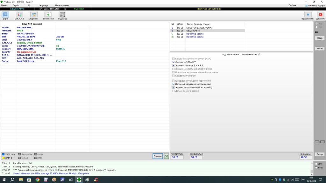Select the KINGSTON SA400S37240G drive row
The width and height of the screenshot is (326, 183).
pyautogui.click(x=208, y=28)
